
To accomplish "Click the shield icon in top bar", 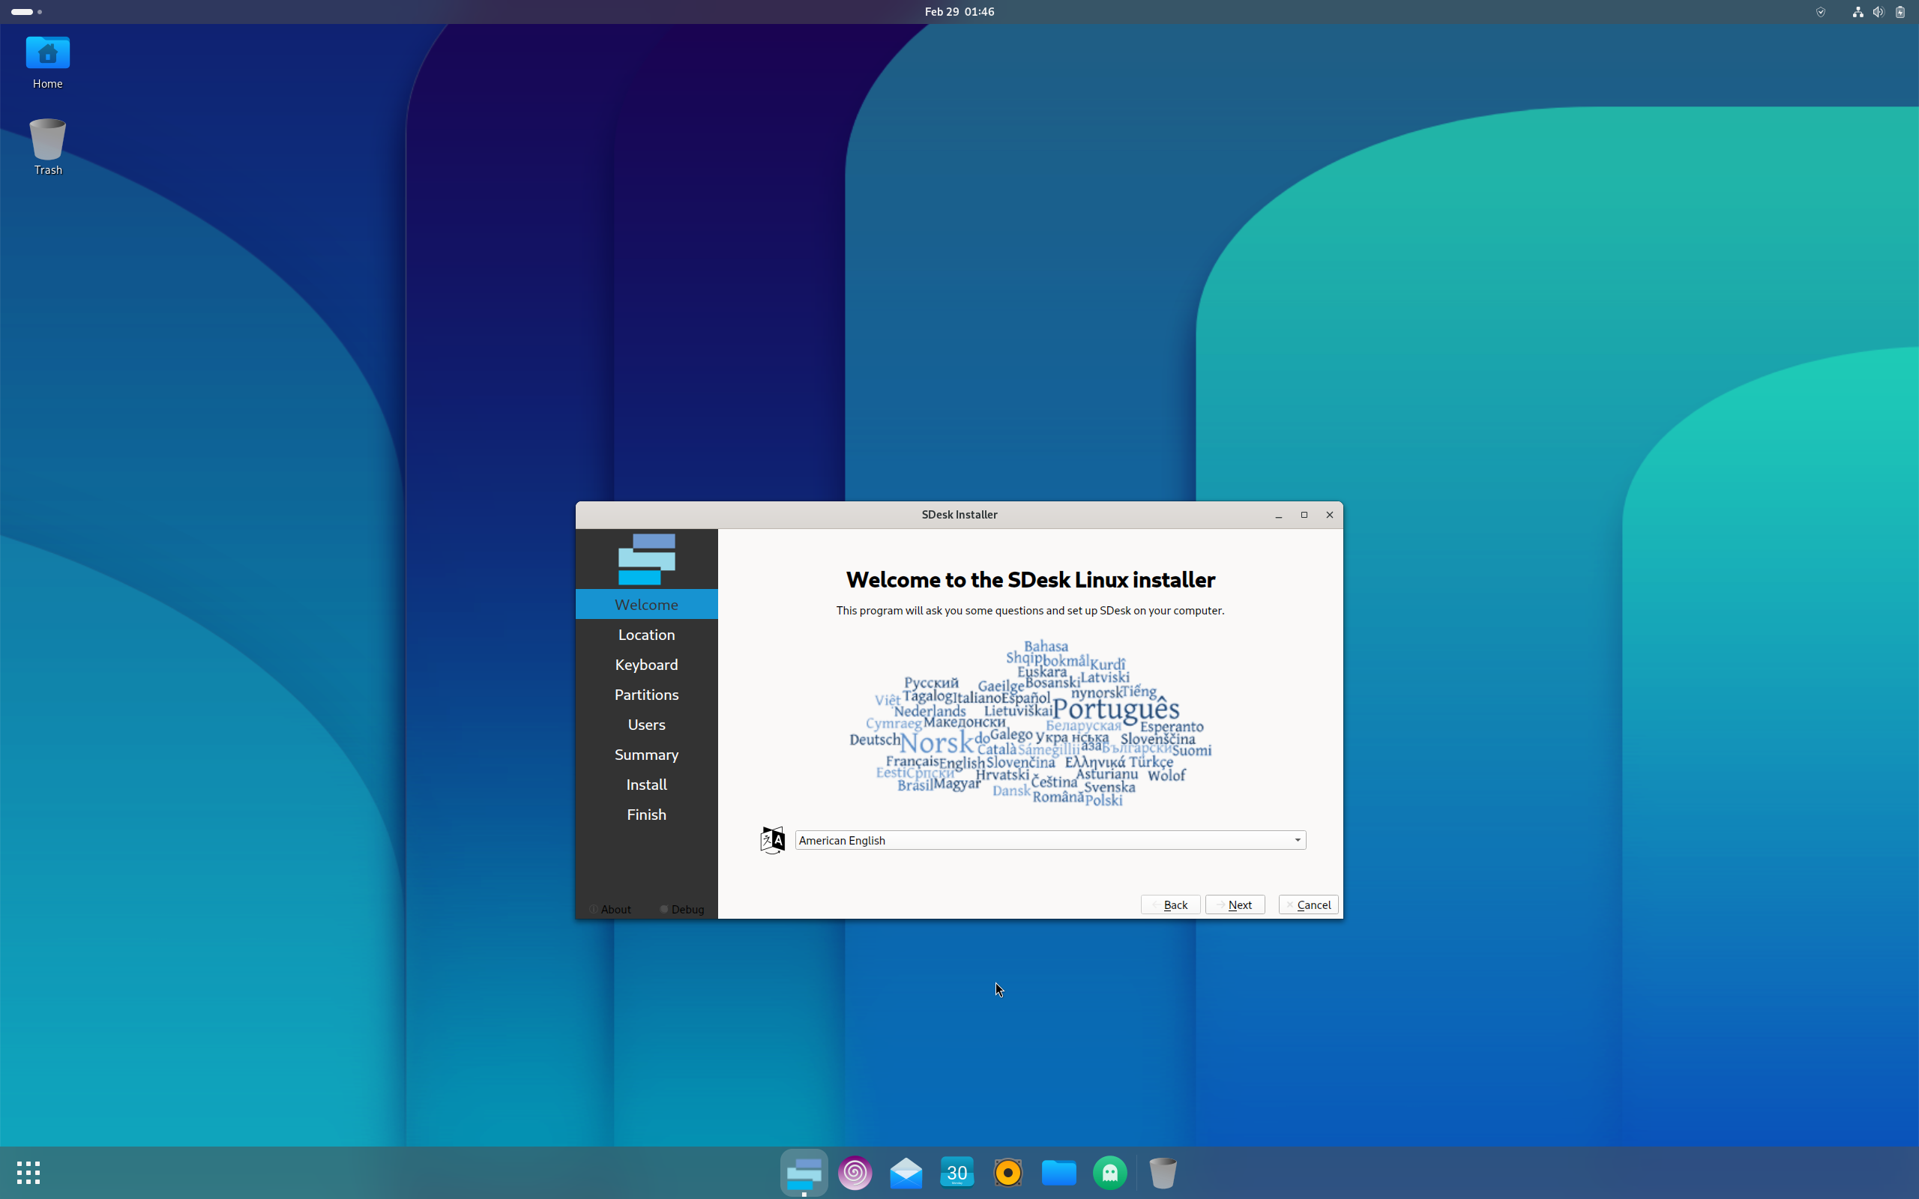I will (x=1821, y=12).
